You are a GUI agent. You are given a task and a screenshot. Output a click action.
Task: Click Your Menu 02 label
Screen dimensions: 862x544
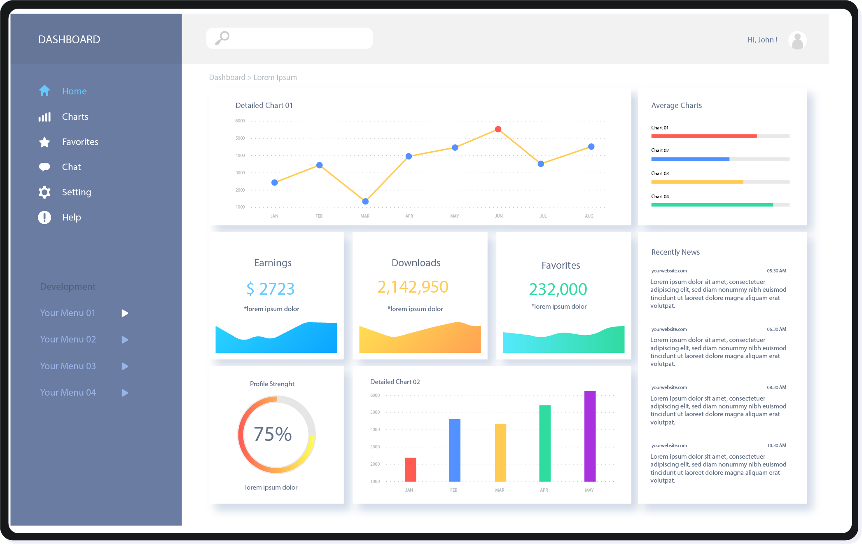point(68,339)
